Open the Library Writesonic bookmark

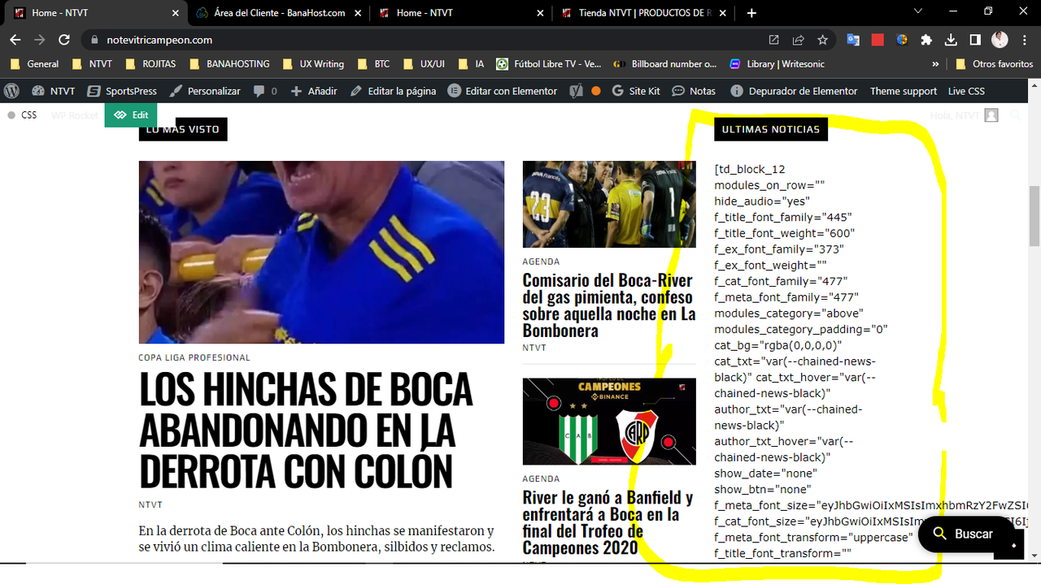click(776, 63)
